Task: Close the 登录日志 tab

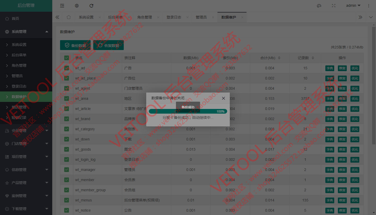Action: [x=187, y=17]
